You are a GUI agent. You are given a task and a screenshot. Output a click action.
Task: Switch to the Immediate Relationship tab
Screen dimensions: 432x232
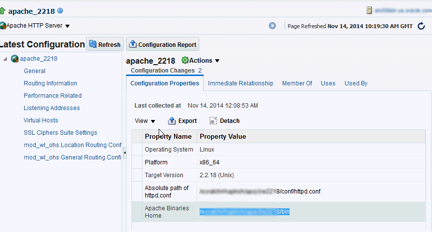click(241, 83)
